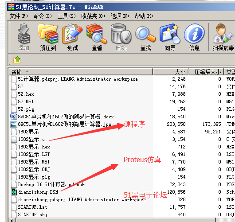Open the Favorites (收藏夹) menu
Screen dimensions: 235x222
pyautogui.click(x=93, y=16)
